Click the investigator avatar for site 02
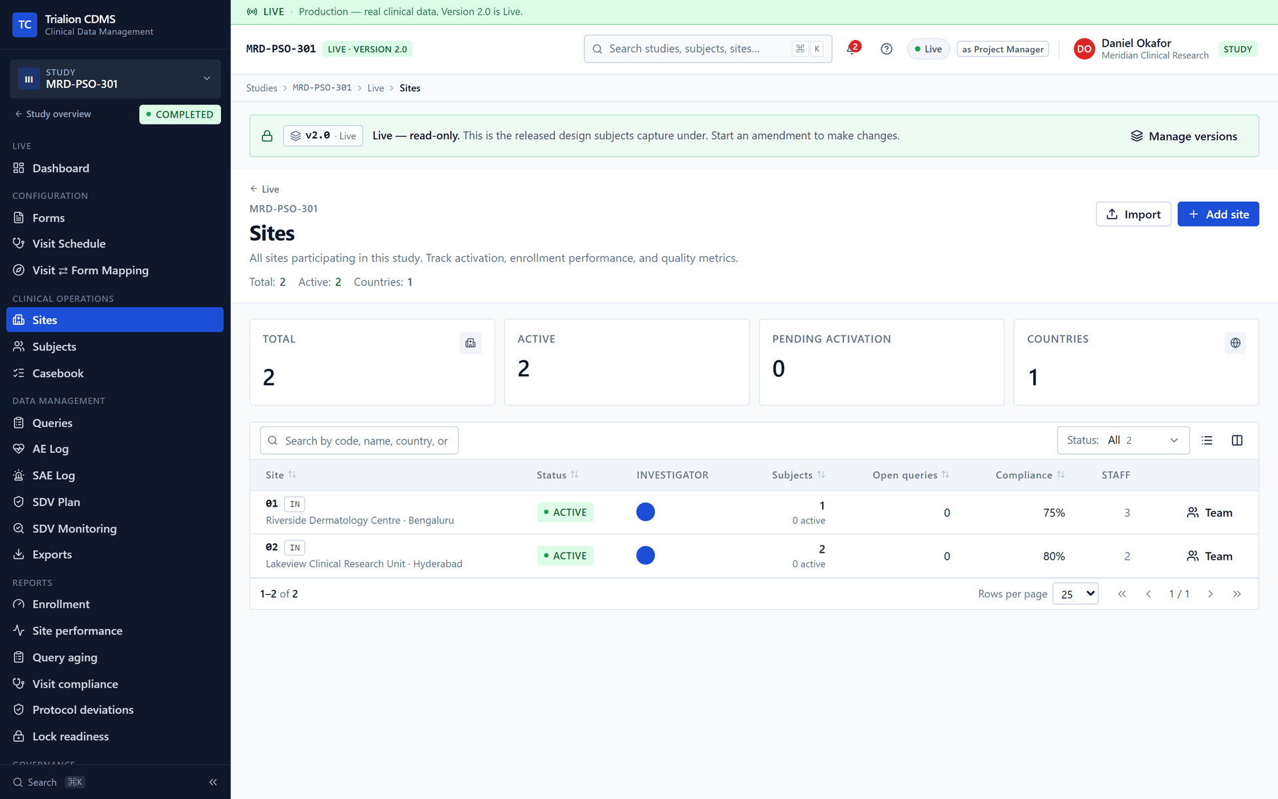The width and height of the screenshot is (1278, 799). [x=645, y=555]
